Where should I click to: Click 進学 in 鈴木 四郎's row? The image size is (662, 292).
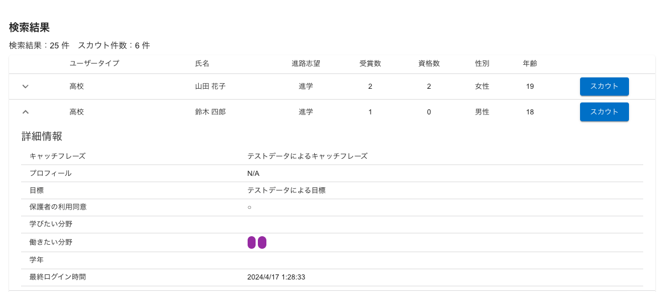tap(306, 112)
